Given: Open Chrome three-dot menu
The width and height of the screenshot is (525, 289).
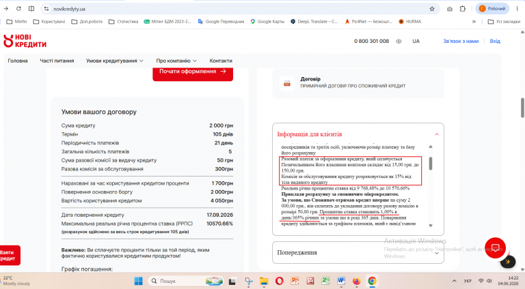Looking at the screenshot, I should (x=517, y=9).
